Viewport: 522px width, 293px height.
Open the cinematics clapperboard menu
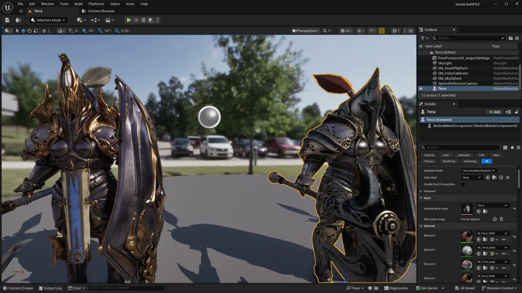[x=110, y=20]
